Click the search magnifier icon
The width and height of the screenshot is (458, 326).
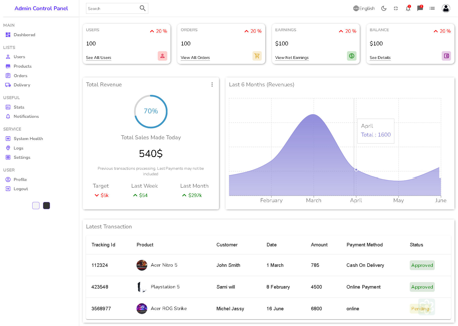(x=142, y=8)
